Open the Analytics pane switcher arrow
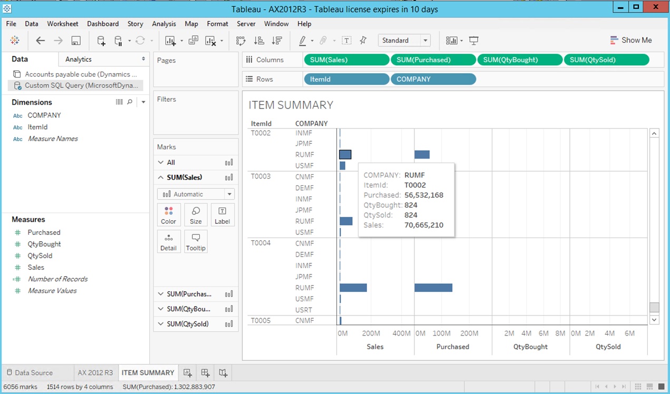The height and width of the screenshot is (394, 670). (x=143, y=59)
